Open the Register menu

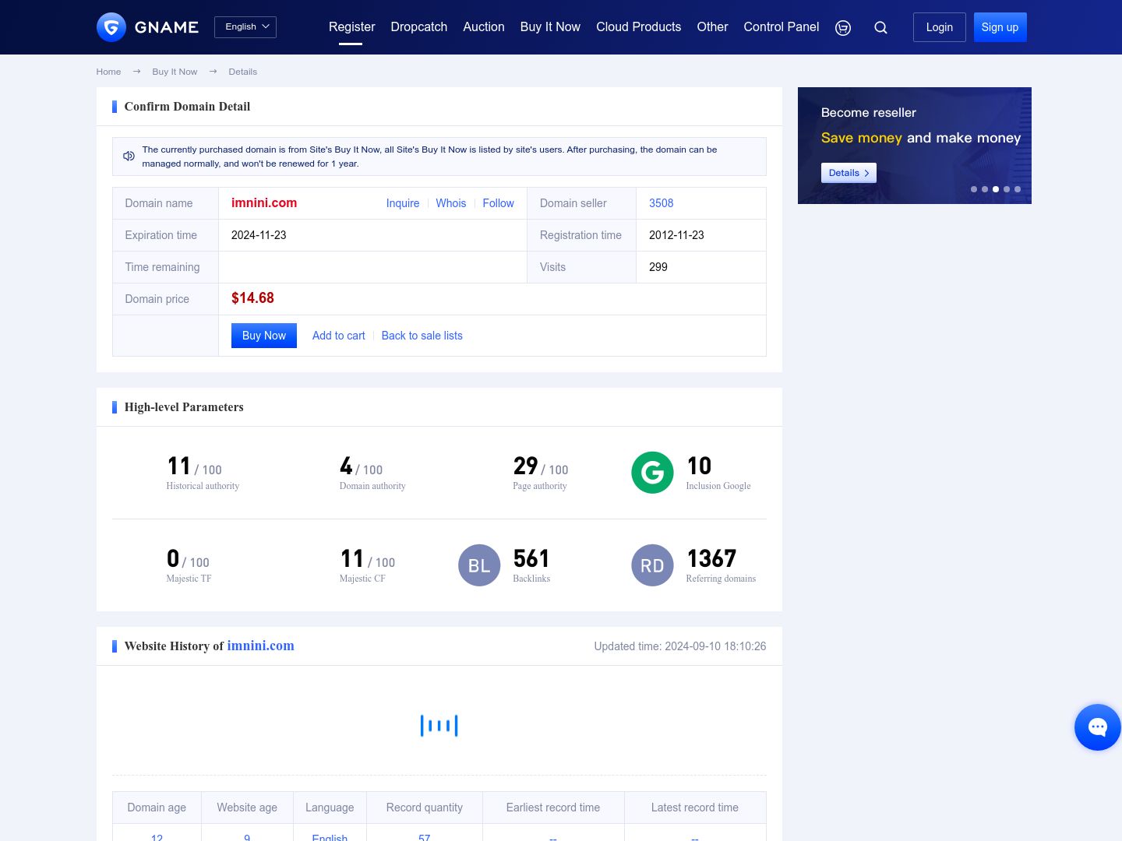click(351, 27)
